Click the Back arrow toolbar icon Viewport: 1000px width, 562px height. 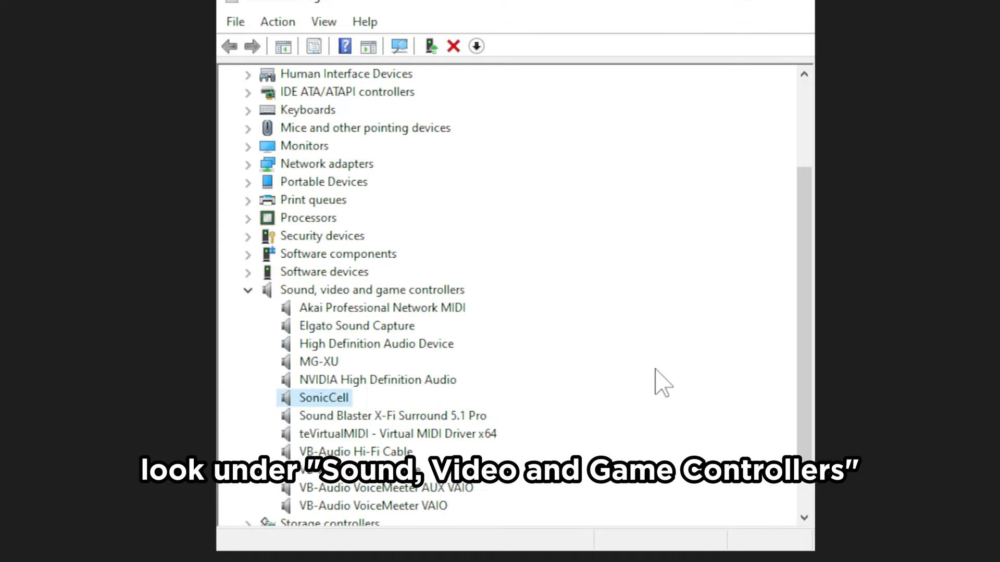[x=230, y=46]
